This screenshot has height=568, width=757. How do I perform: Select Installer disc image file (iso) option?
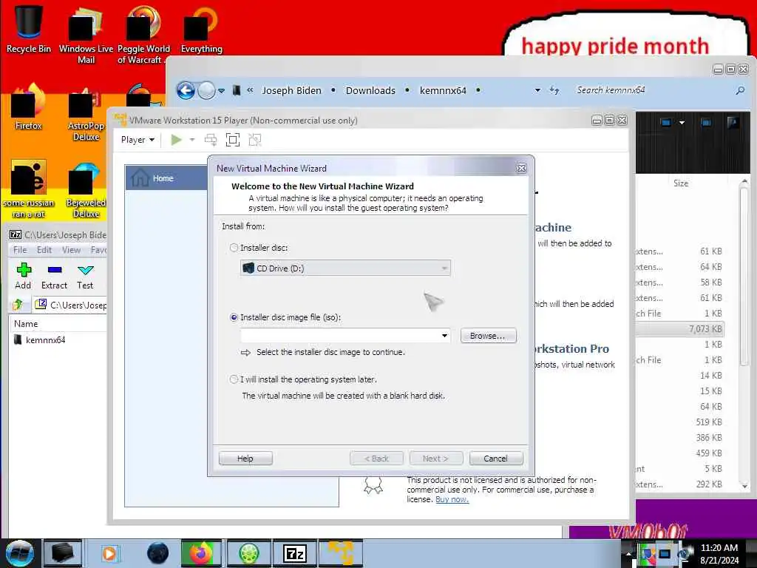click(x=234, y=317)
